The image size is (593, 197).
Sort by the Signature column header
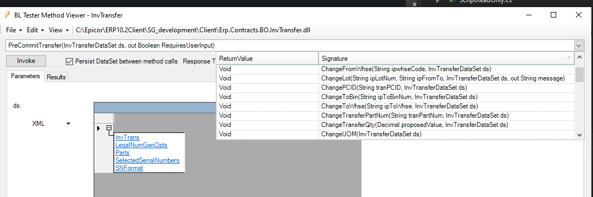click(446, 59)
